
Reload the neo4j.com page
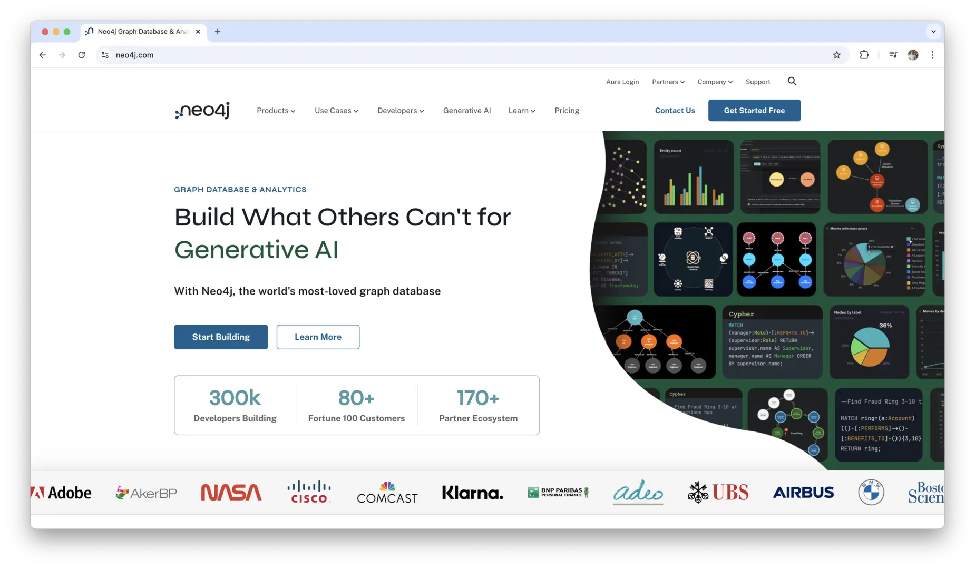coord(82,55)
